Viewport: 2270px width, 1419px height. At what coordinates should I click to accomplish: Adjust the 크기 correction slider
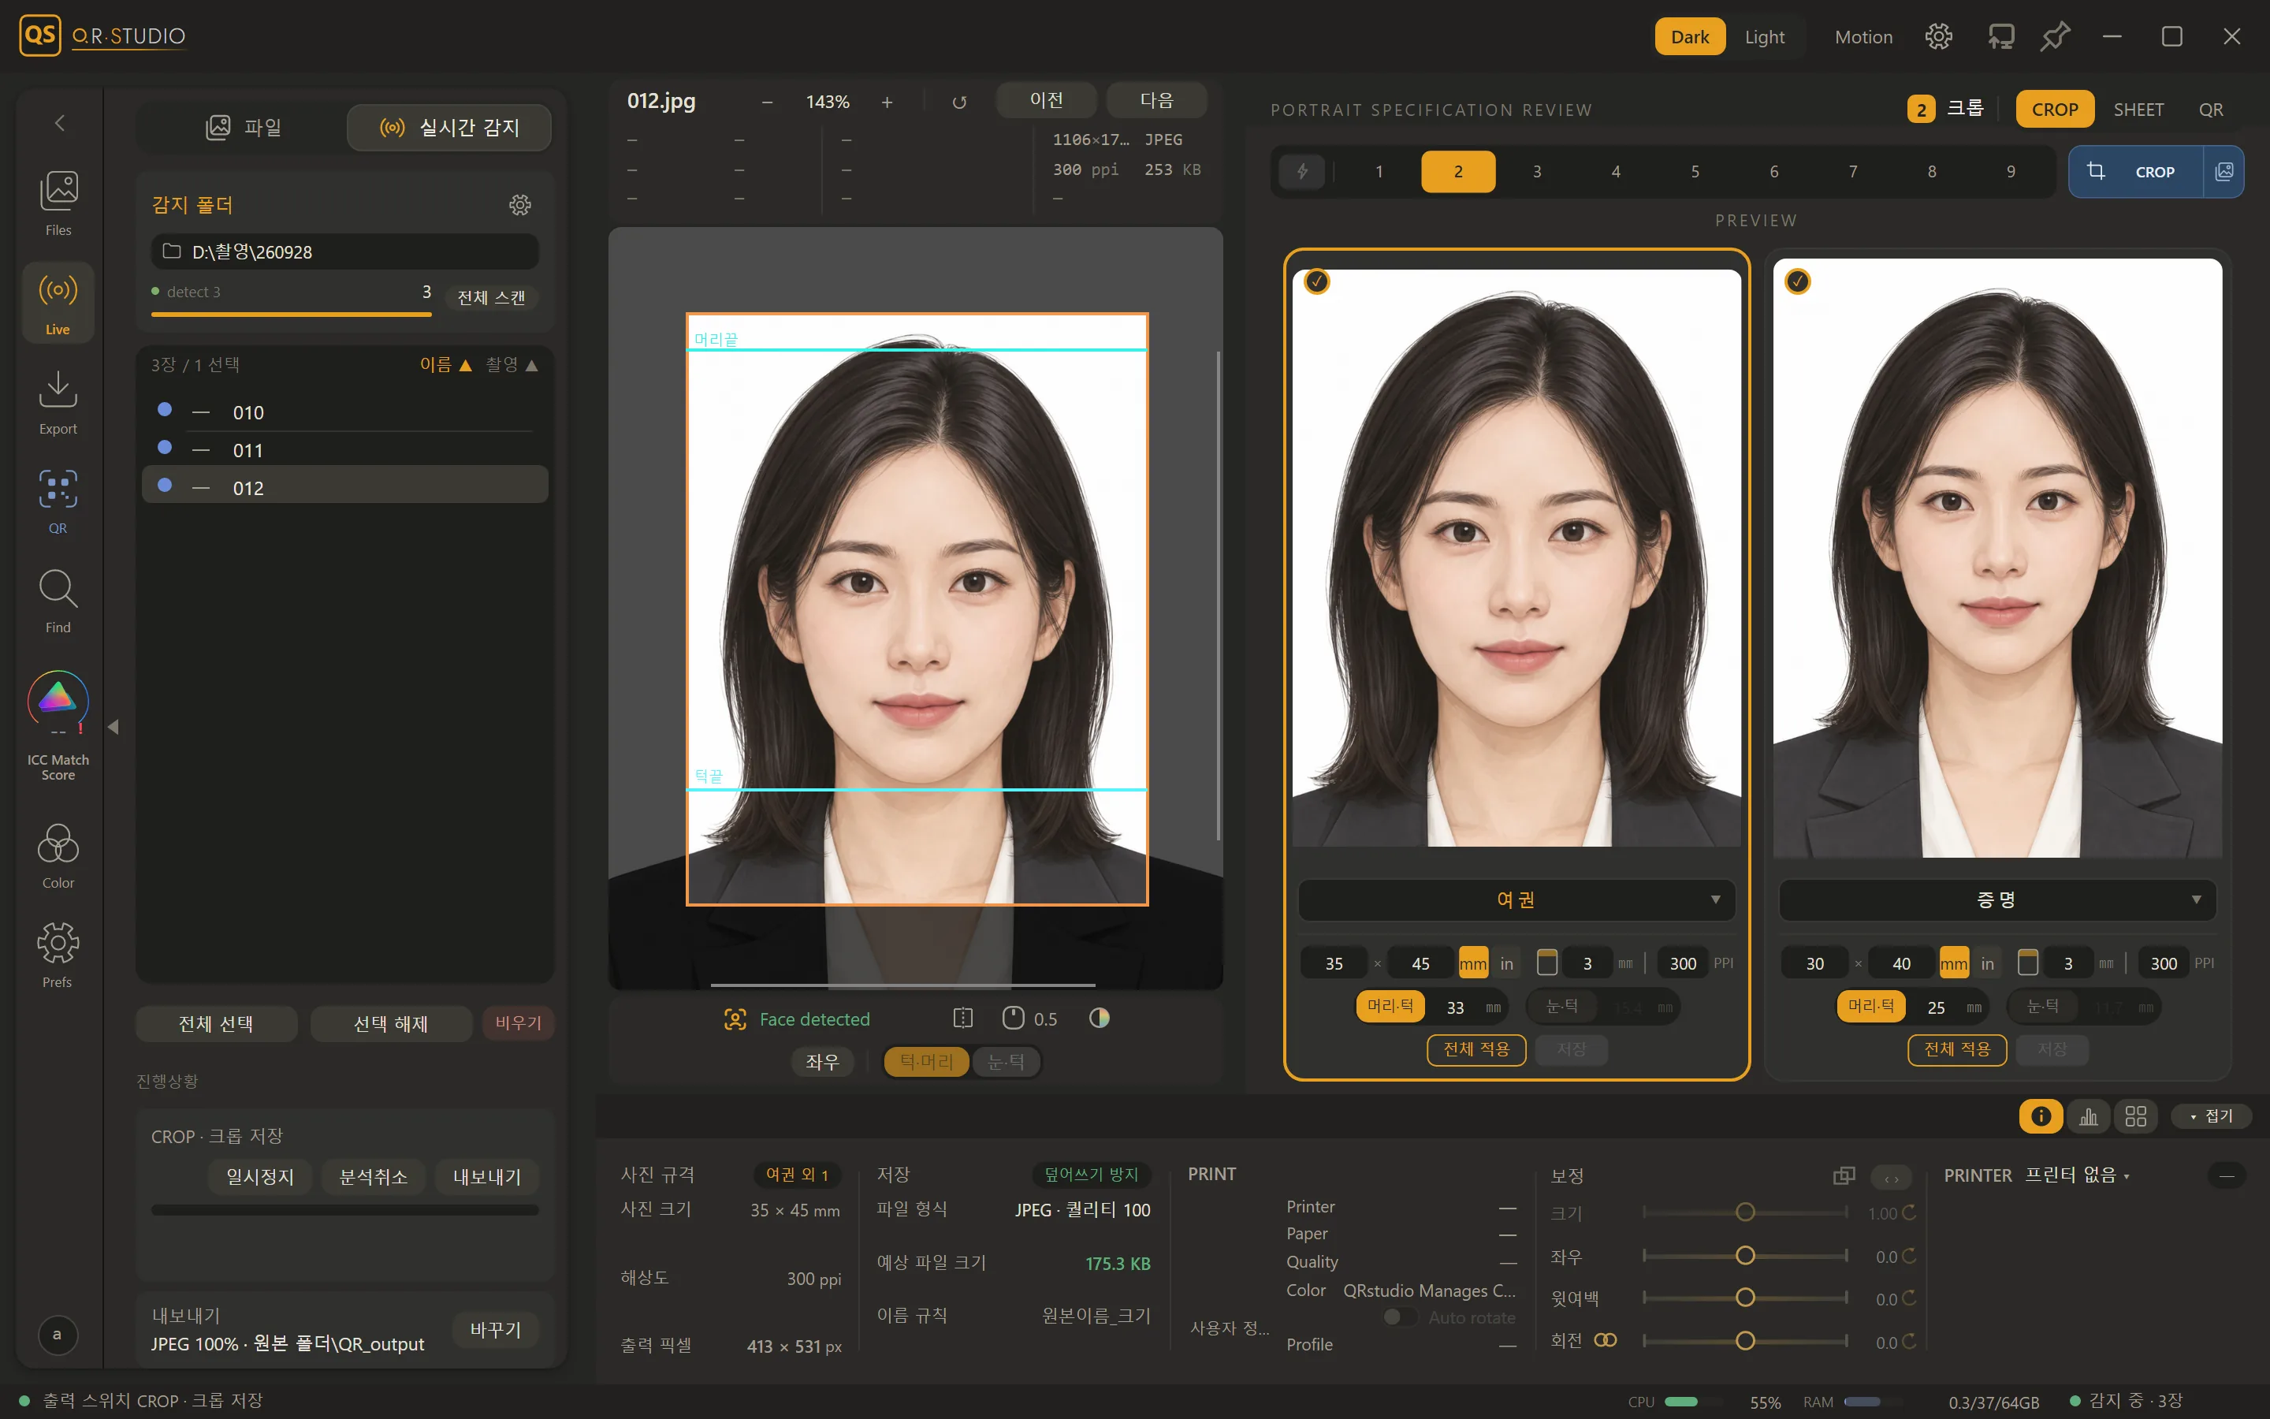coord(1745,1212)
